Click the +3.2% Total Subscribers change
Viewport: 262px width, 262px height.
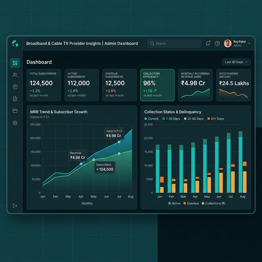pyautogui.click(x=35, y=91)
